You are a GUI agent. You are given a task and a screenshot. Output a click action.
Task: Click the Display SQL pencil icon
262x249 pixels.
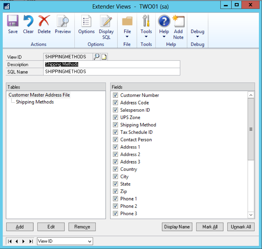pos(106,21)
